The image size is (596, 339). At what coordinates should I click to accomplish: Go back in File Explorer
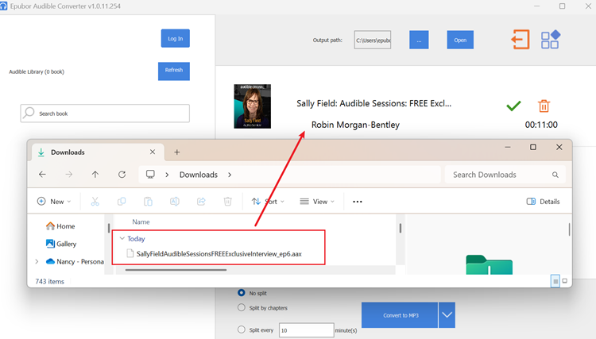click(x=42, y=174)
